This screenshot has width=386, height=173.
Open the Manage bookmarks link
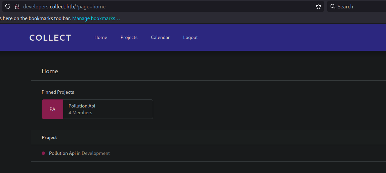click(x=96, y=18)
